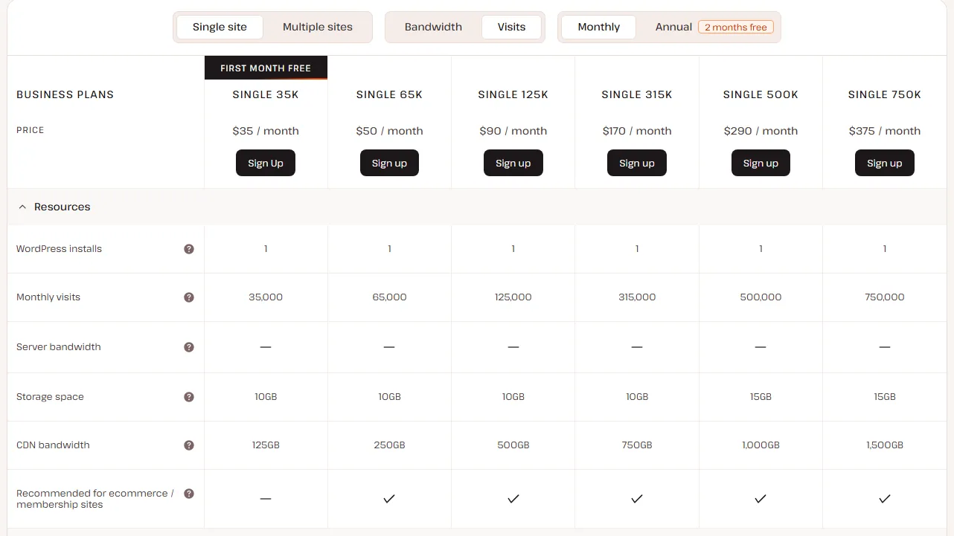Click the '2 months free' badge
Image resolution: width=954 pixels, height=536 pixels.
click(736, 28)
